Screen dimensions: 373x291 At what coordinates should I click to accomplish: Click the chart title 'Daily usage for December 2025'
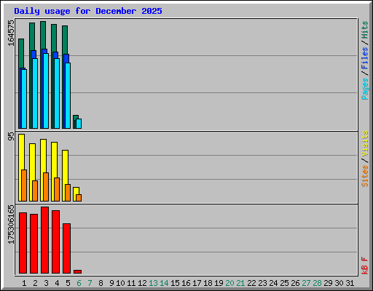pos(88,11)
